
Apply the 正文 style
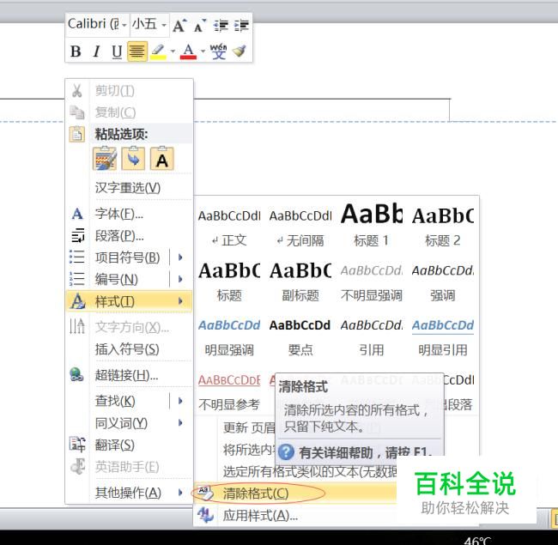point(229,227)
